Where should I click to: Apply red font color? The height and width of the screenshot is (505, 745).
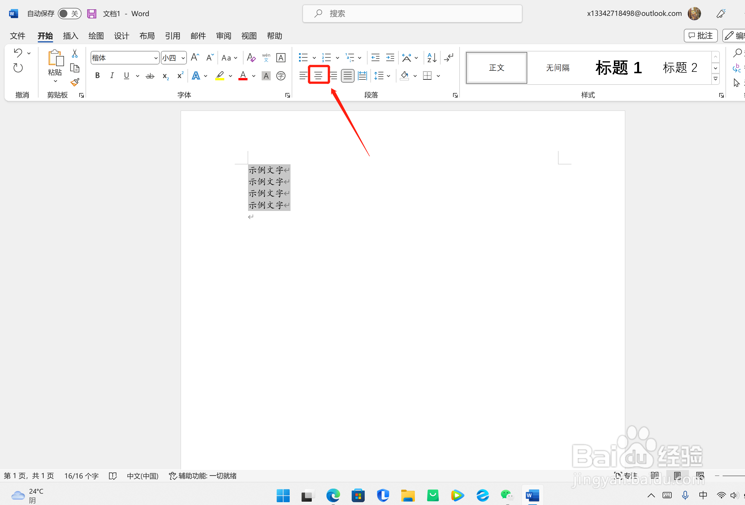click(243, 76)
